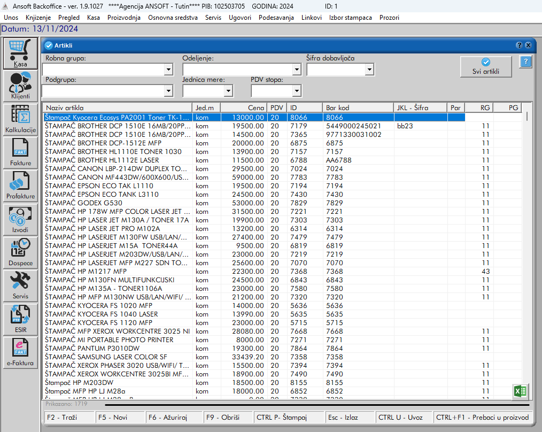The width and height of the screenshot is (542, 432).
Task: Open the Prozori menu
Action: [x=389, y=18]
